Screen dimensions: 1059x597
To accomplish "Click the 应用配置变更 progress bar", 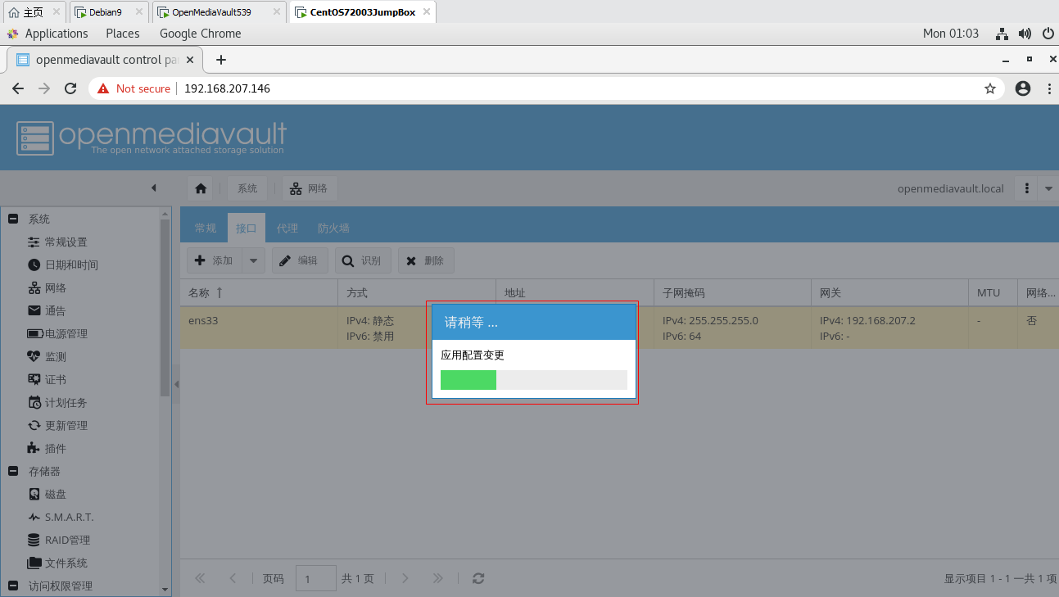I will pyautogui.click(x=534, y=380).
